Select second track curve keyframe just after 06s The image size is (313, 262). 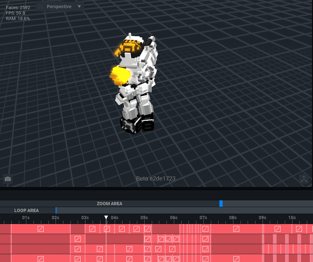pyautogui.click(x=176, y=239)
